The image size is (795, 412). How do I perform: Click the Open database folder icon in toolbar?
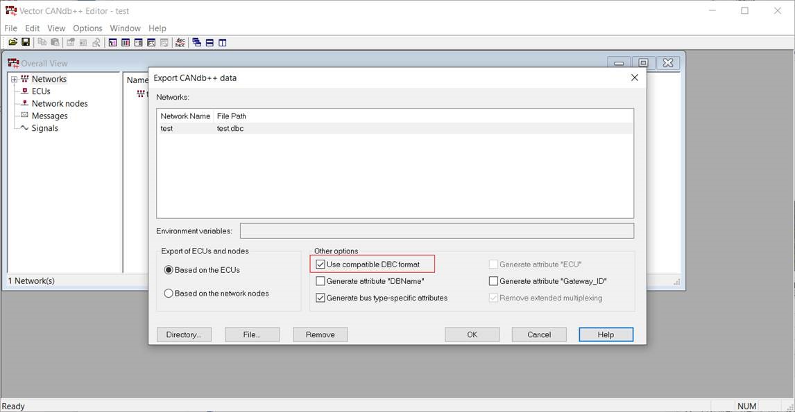pyautogui.click(x=13, y=42)
